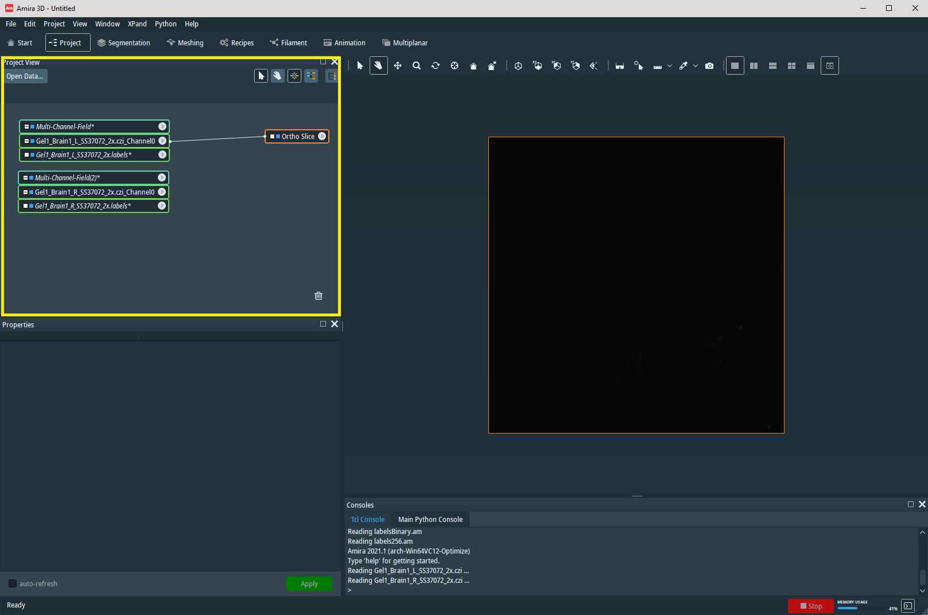This screenshot has height=615, width=928.
Task: Switch to two viewers side-by-side layout
Action: point(754,66)
